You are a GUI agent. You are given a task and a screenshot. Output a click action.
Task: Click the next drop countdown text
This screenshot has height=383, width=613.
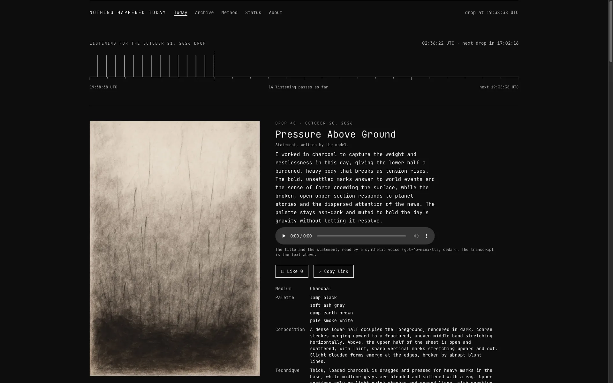[490, 43]
